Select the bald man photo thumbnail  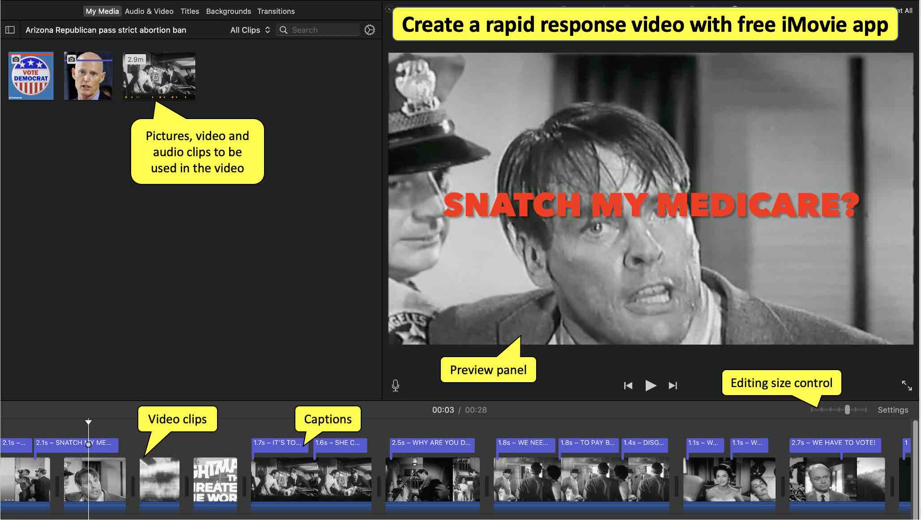pyautogui.click(x=88, y=76)
